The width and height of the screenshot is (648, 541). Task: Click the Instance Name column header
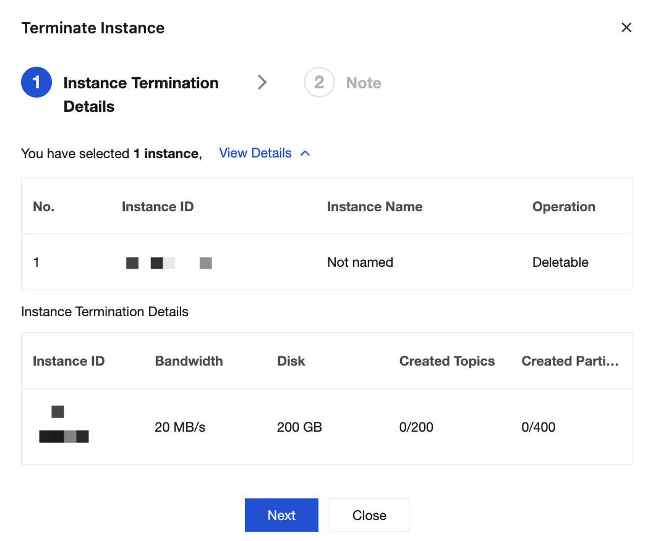coord(375,207)
